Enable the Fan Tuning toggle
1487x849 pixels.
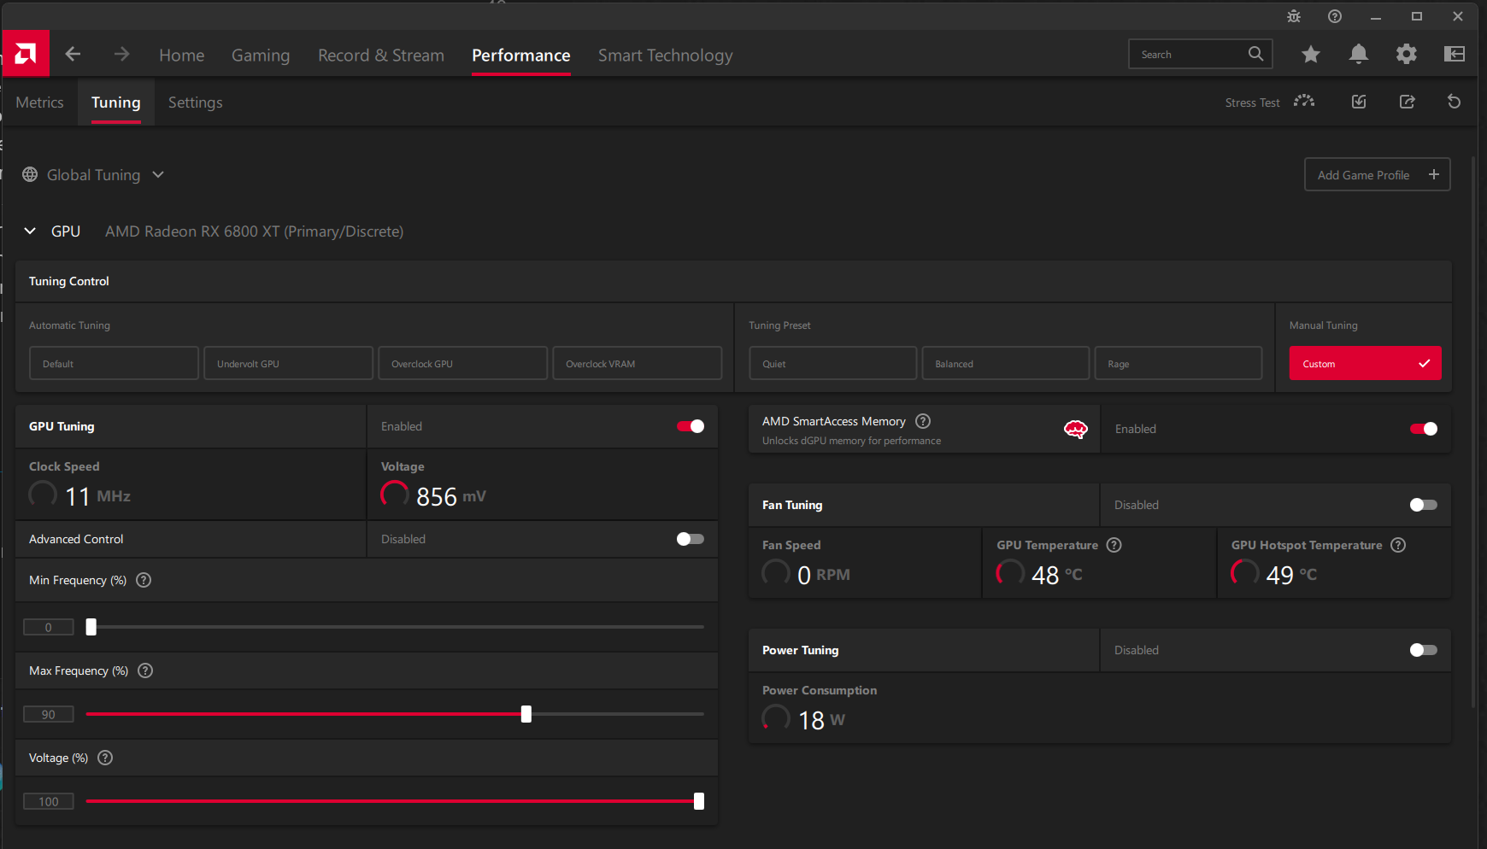tap(1423, 505)
